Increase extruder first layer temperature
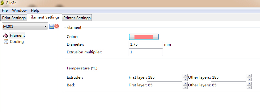The image size is (260, 112). pyautogui.click(x=185, y=76)
